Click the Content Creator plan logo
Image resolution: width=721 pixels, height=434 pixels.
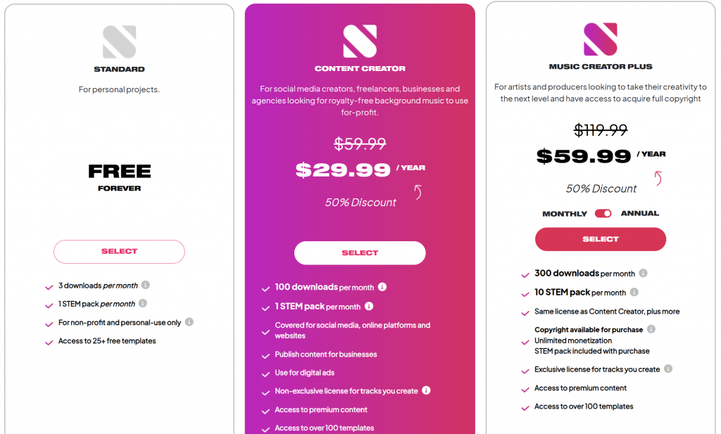click(x=360, y=42)
